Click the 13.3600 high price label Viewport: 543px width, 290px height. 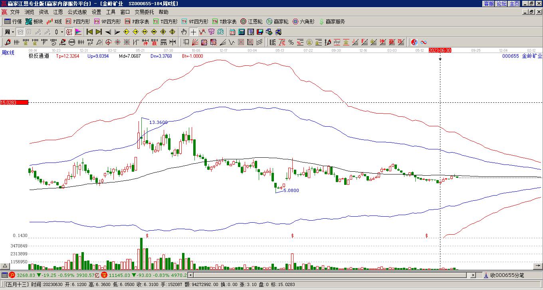click(159, 122)
